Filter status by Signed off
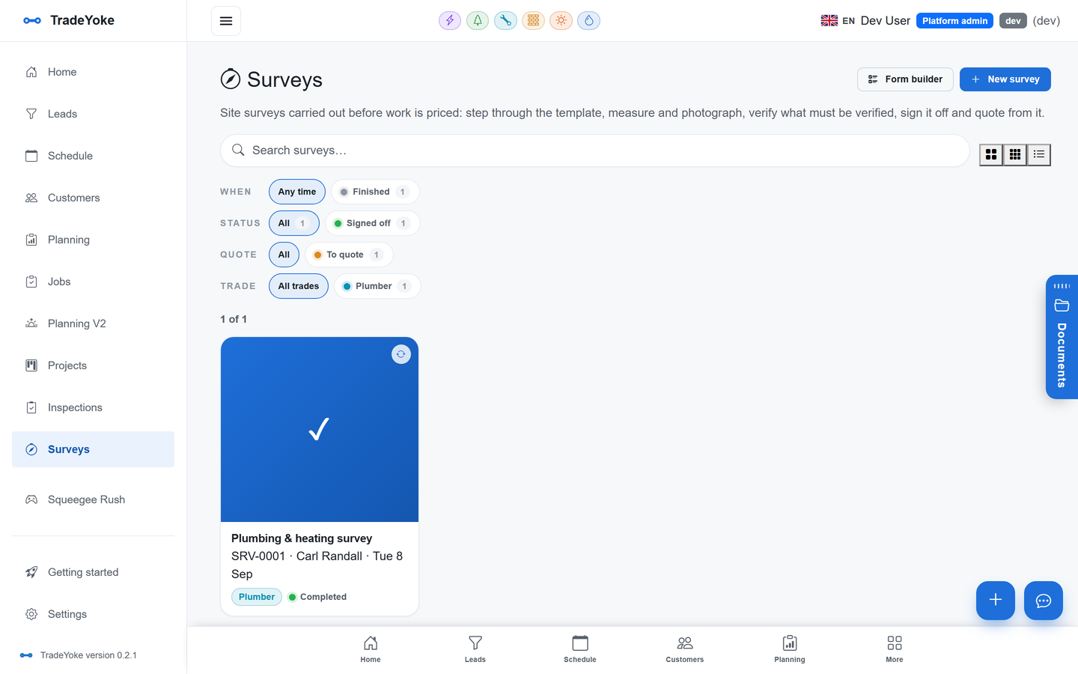 click(x=372, y=223)
